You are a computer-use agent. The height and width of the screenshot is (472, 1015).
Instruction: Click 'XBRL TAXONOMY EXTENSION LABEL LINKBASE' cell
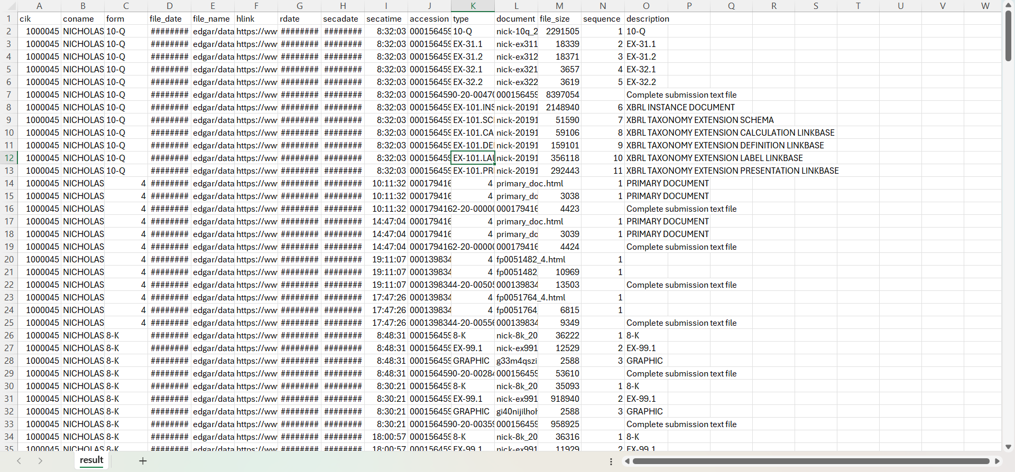pos(714,158)
